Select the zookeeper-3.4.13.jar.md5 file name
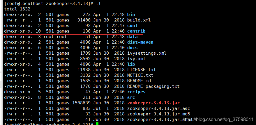 tap(158, 114)
